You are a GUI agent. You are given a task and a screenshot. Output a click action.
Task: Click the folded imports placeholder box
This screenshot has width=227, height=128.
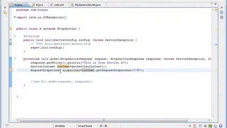pyautogui.click(x=65, y=17)
